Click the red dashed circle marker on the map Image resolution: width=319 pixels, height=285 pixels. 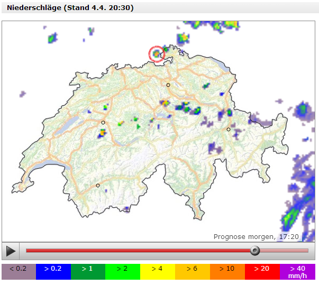pyautogui.click(x=157, y=54)
